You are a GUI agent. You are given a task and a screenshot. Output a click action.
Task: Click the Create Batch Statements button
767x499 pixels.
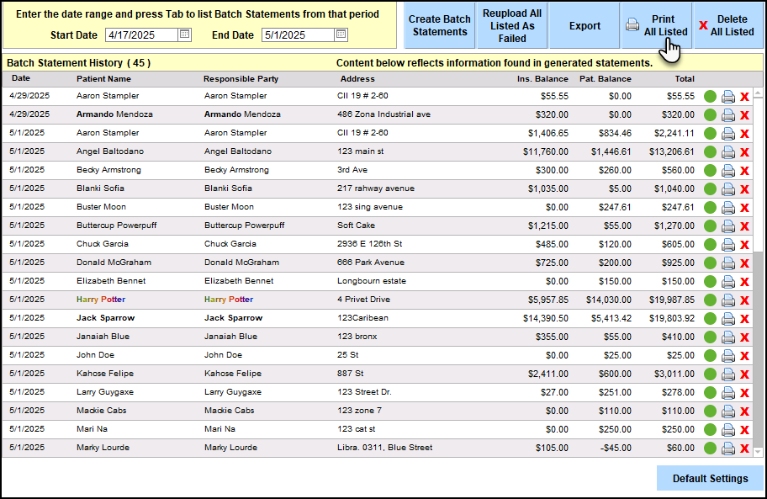(x=440, y=25)
